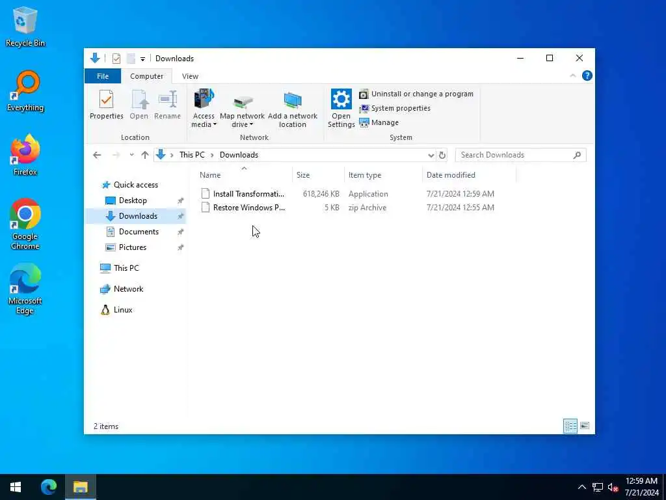Viewport: 666px width, 500px height.
Task: Click the Back navigation arrow
Action: pyautogui.click(x=97, y=155)
